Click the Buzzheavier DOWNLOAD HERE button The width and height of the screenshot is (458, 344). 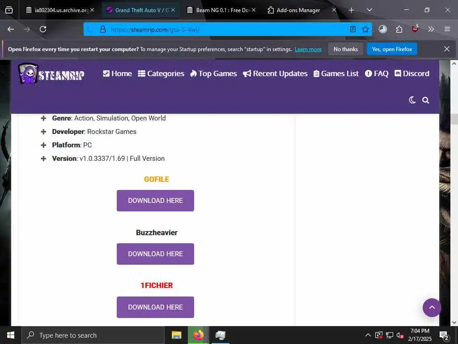[155, 254]
